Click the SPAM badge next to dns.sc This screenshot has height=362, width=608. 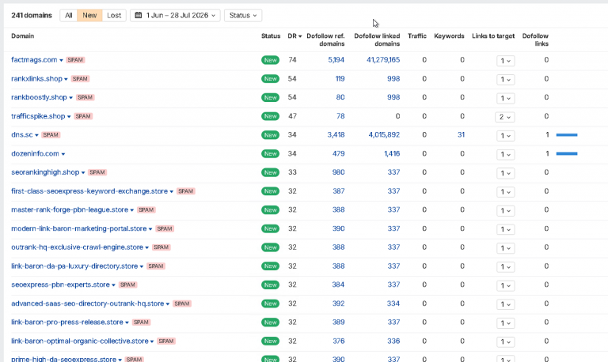51,135
